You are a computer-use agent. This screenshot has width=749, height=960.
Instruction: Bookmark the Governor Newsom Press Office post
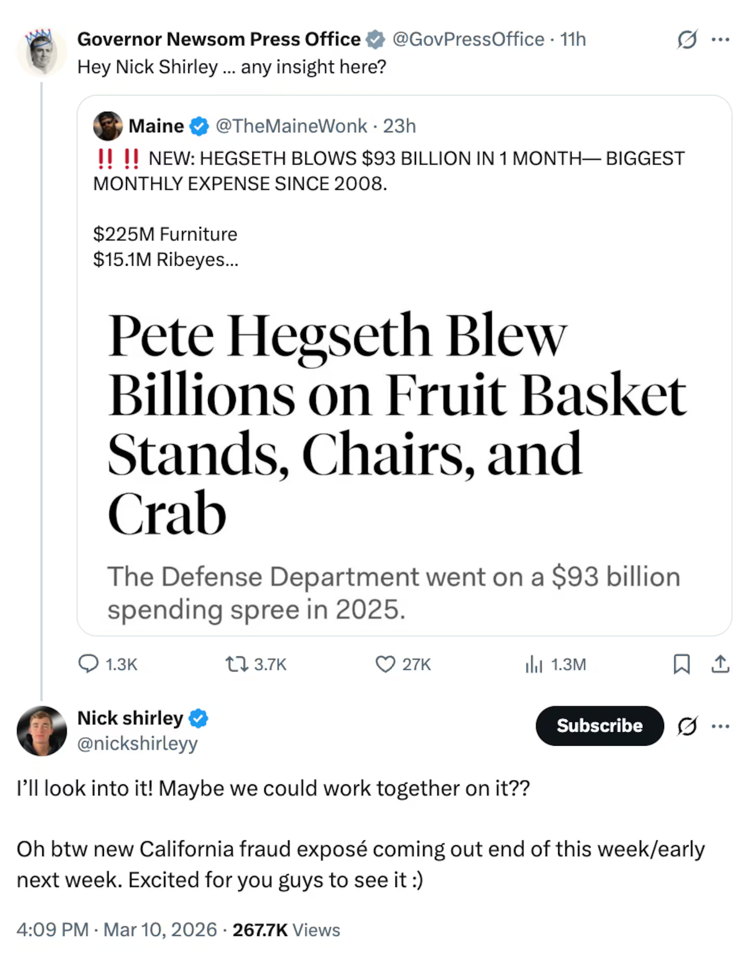681,664
